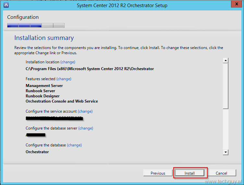This screenshot has height=185, width=244.
Task: Click the Configuration step title
Action: [23, 17]
